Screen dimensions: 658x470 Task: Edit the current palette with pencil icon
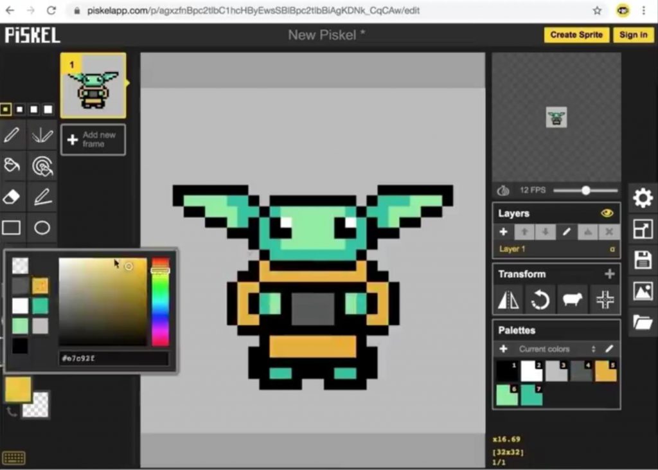609,348
